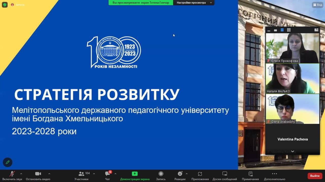Screen dimensions: 325x182
Task: Stop video with the camera button
Action: point(38,174)
